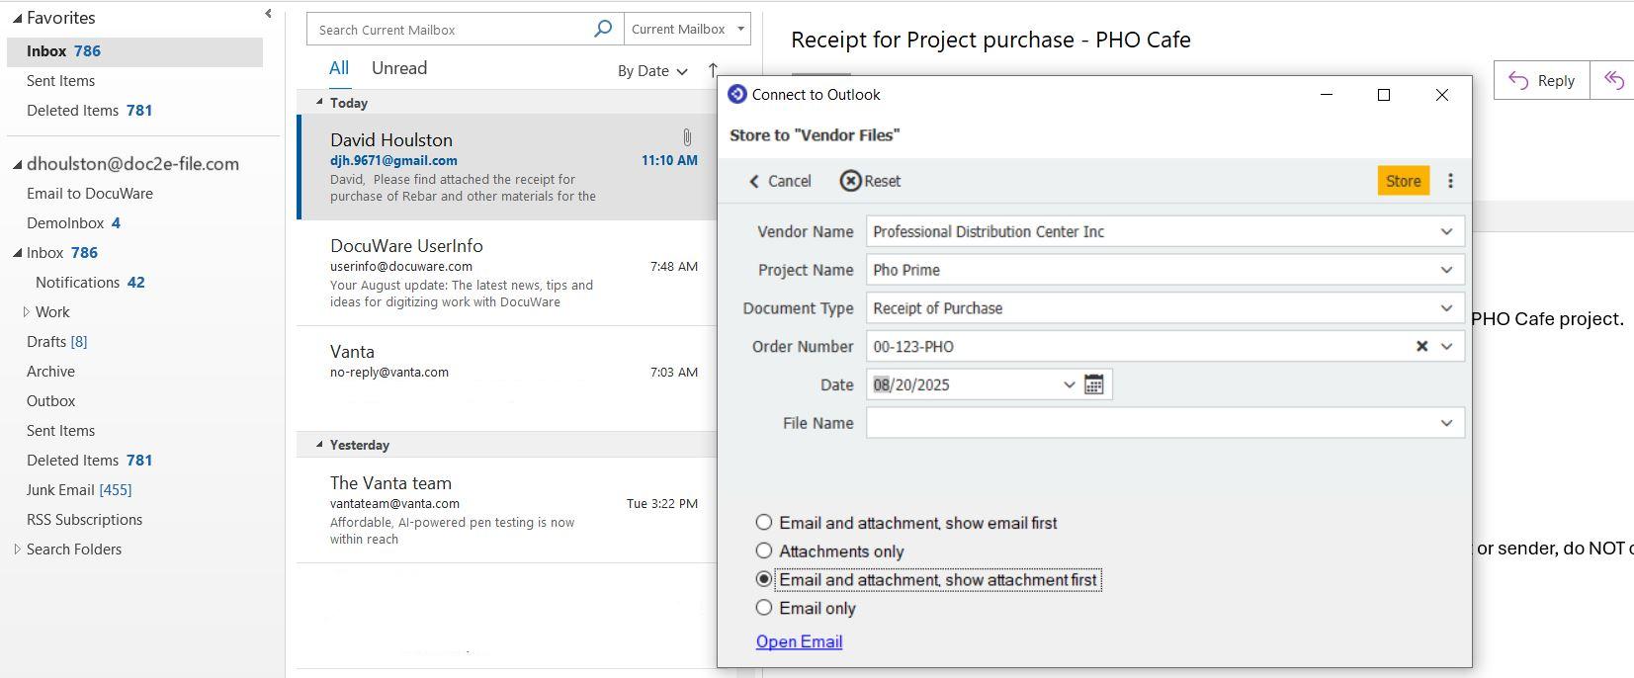
Task: Click Reply button in the reading pane
Action: (x=1541, y=81)
